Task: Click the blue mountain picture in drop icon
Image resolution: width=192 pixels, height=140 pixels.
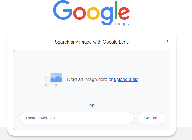Action: tap(56, 77)
